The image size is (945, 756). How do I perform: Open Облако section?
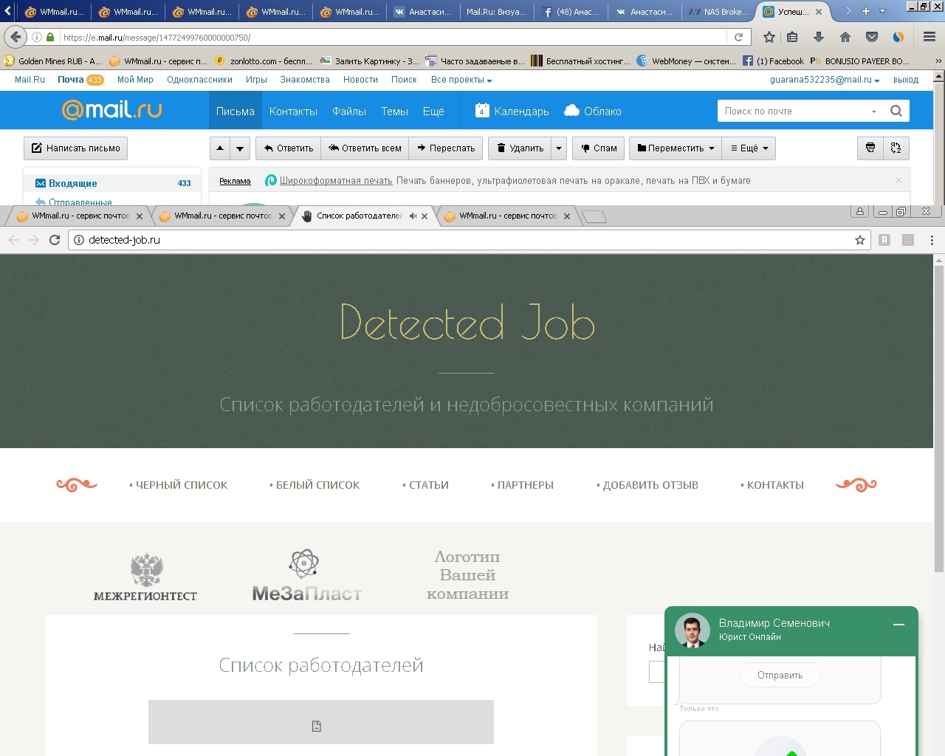(x=593, y=111)
